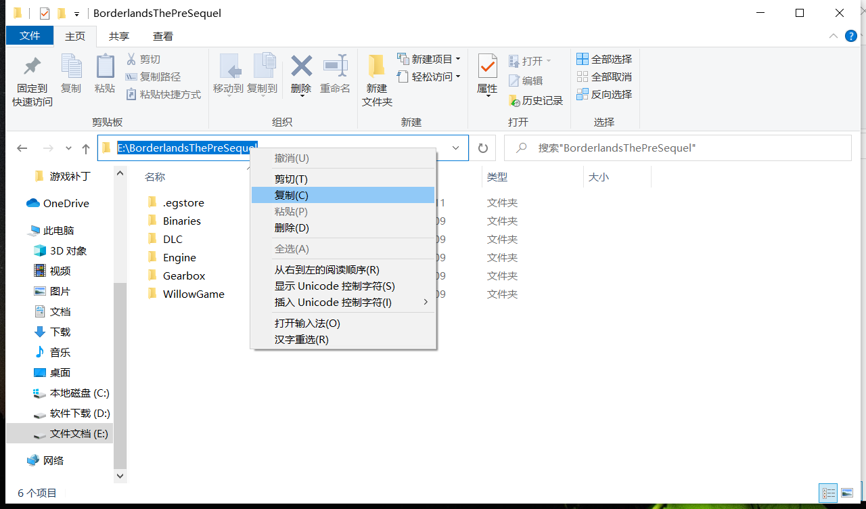The height and width of the screenshot is (509, 866).
Task: Click History (历史记录) in ribbon
Action: [536, 100]
